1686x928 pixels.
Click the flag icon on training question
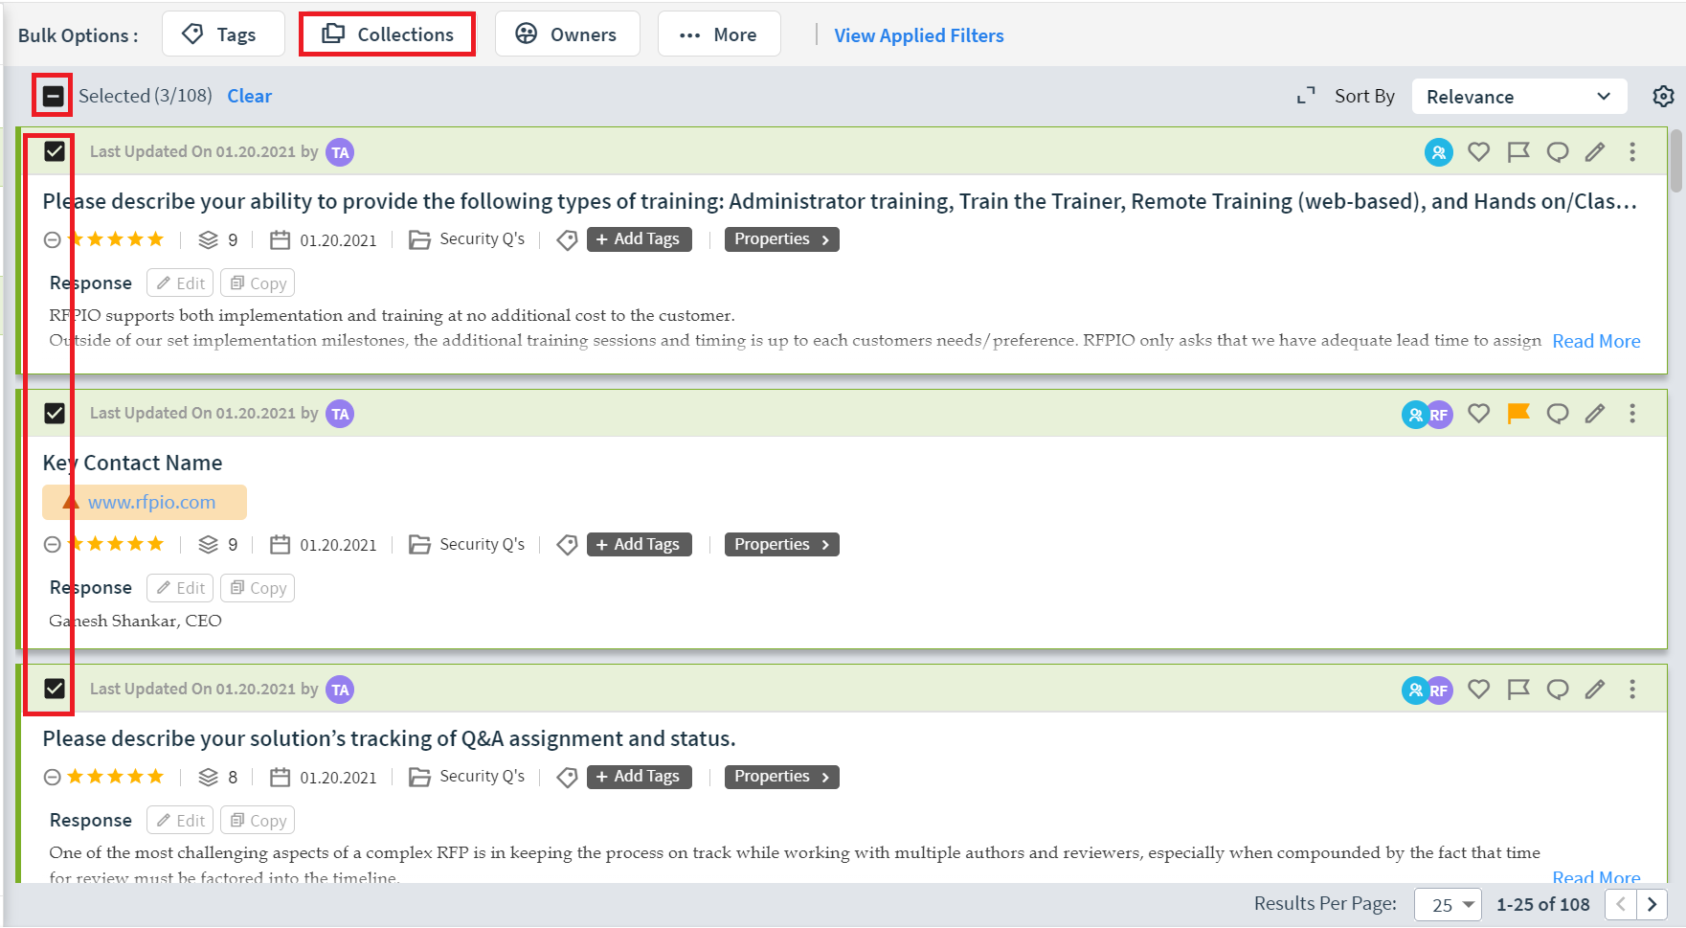[x=1518, y=151]
